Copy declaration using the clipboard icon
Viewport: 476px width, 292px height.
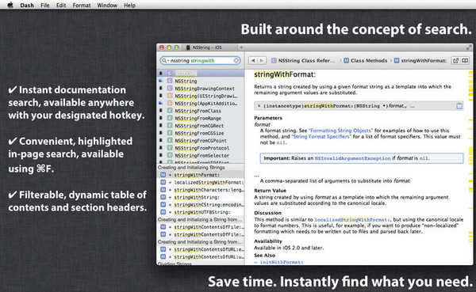(459, 106)
